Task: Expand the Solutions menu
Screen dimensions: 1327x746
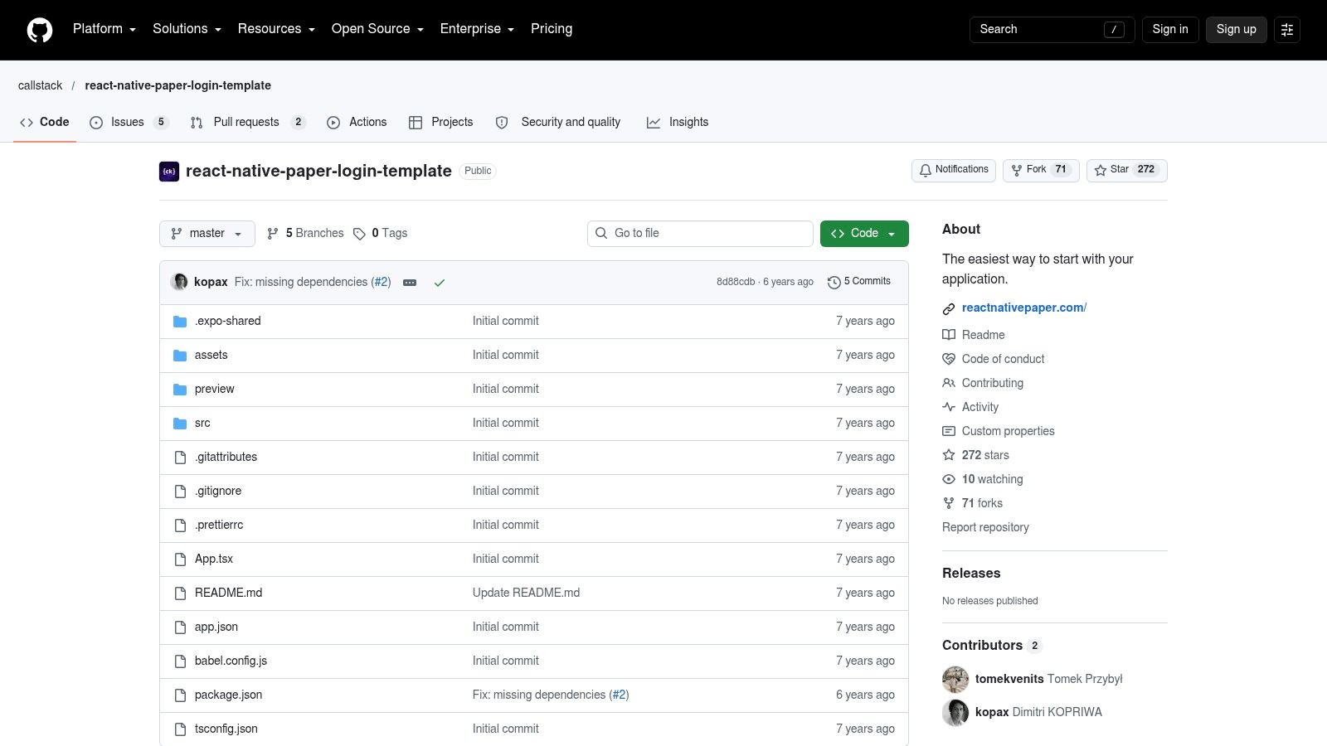Action: click(187, 29)
